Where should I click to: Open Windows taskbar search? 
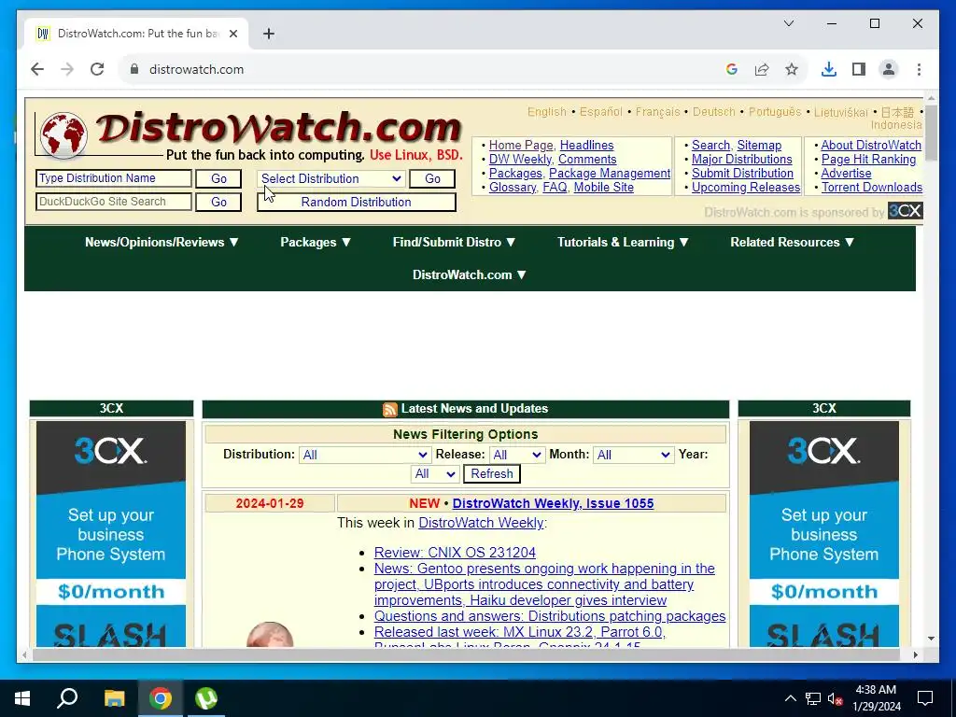pyautogui.click(x=67, y=698)
